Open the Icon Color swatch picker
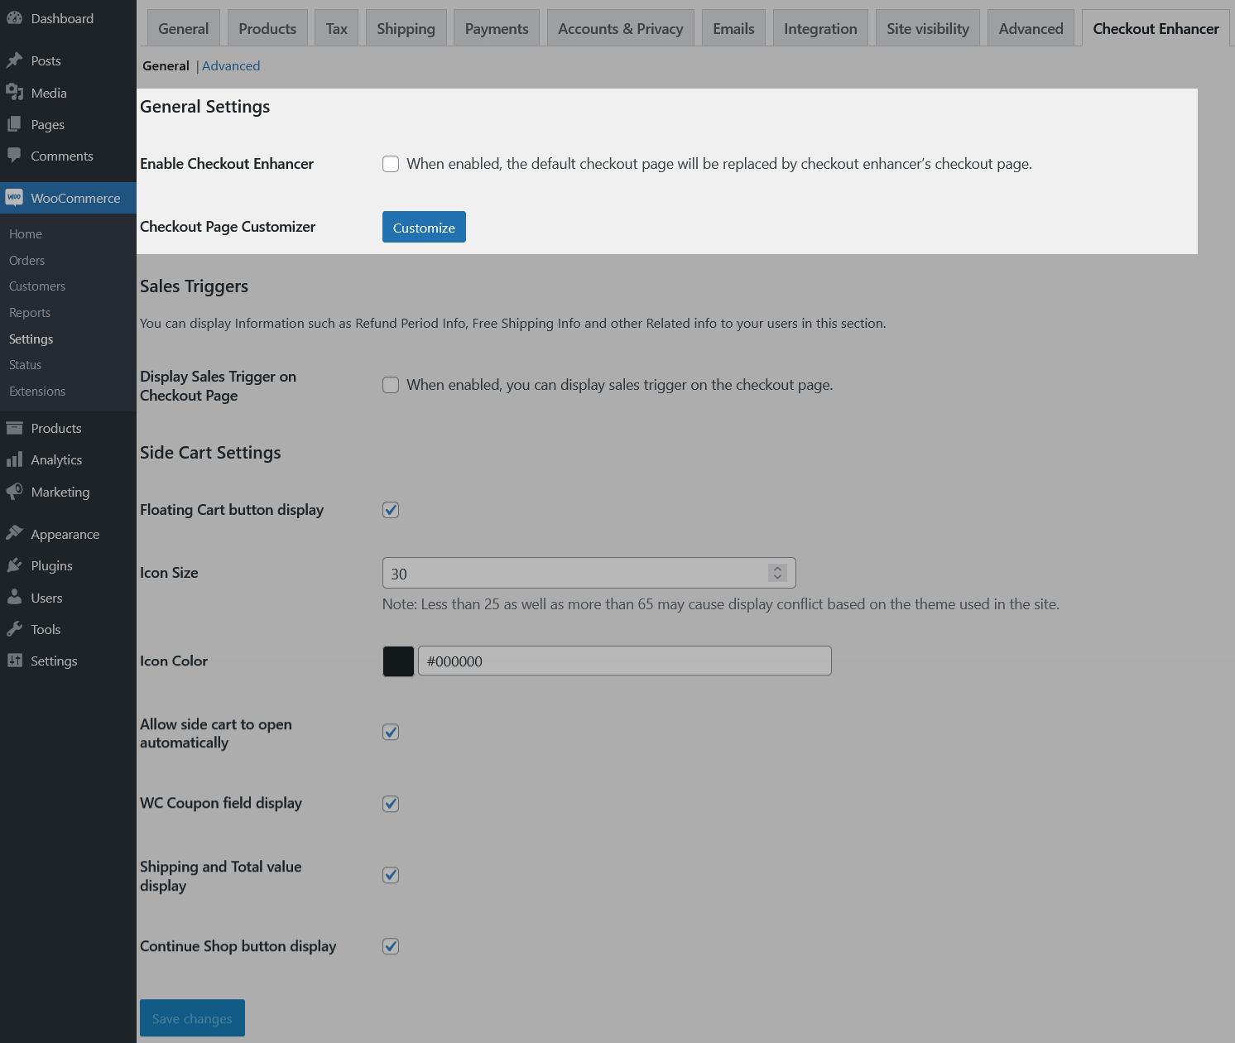This screenshot has height=1043, width=1235. coord(397,661)
